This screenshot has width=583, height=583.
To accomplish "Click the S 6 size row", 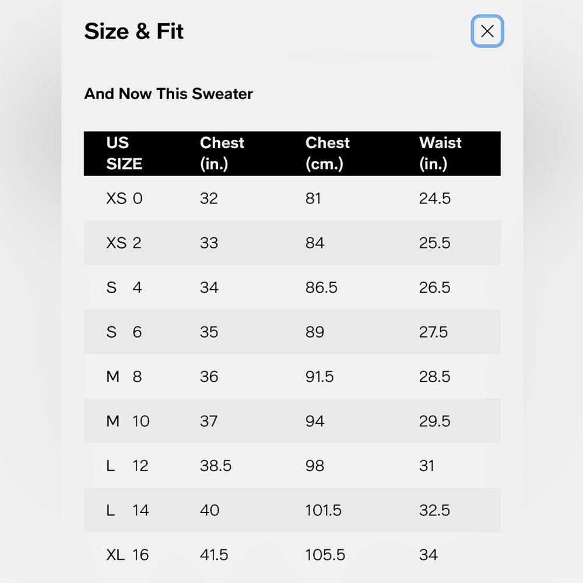I will [x=292, y=332].
